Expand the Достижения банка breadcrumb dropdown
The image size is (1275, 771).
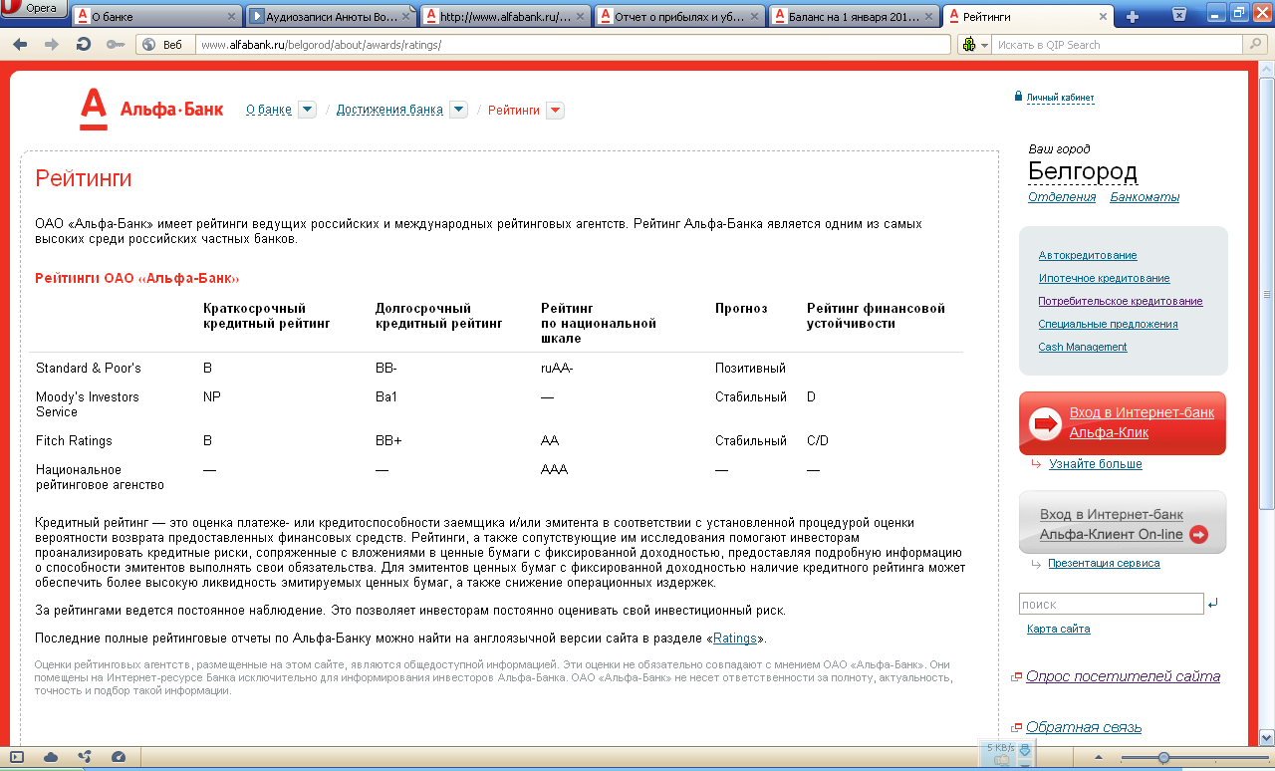pos(458,110)
